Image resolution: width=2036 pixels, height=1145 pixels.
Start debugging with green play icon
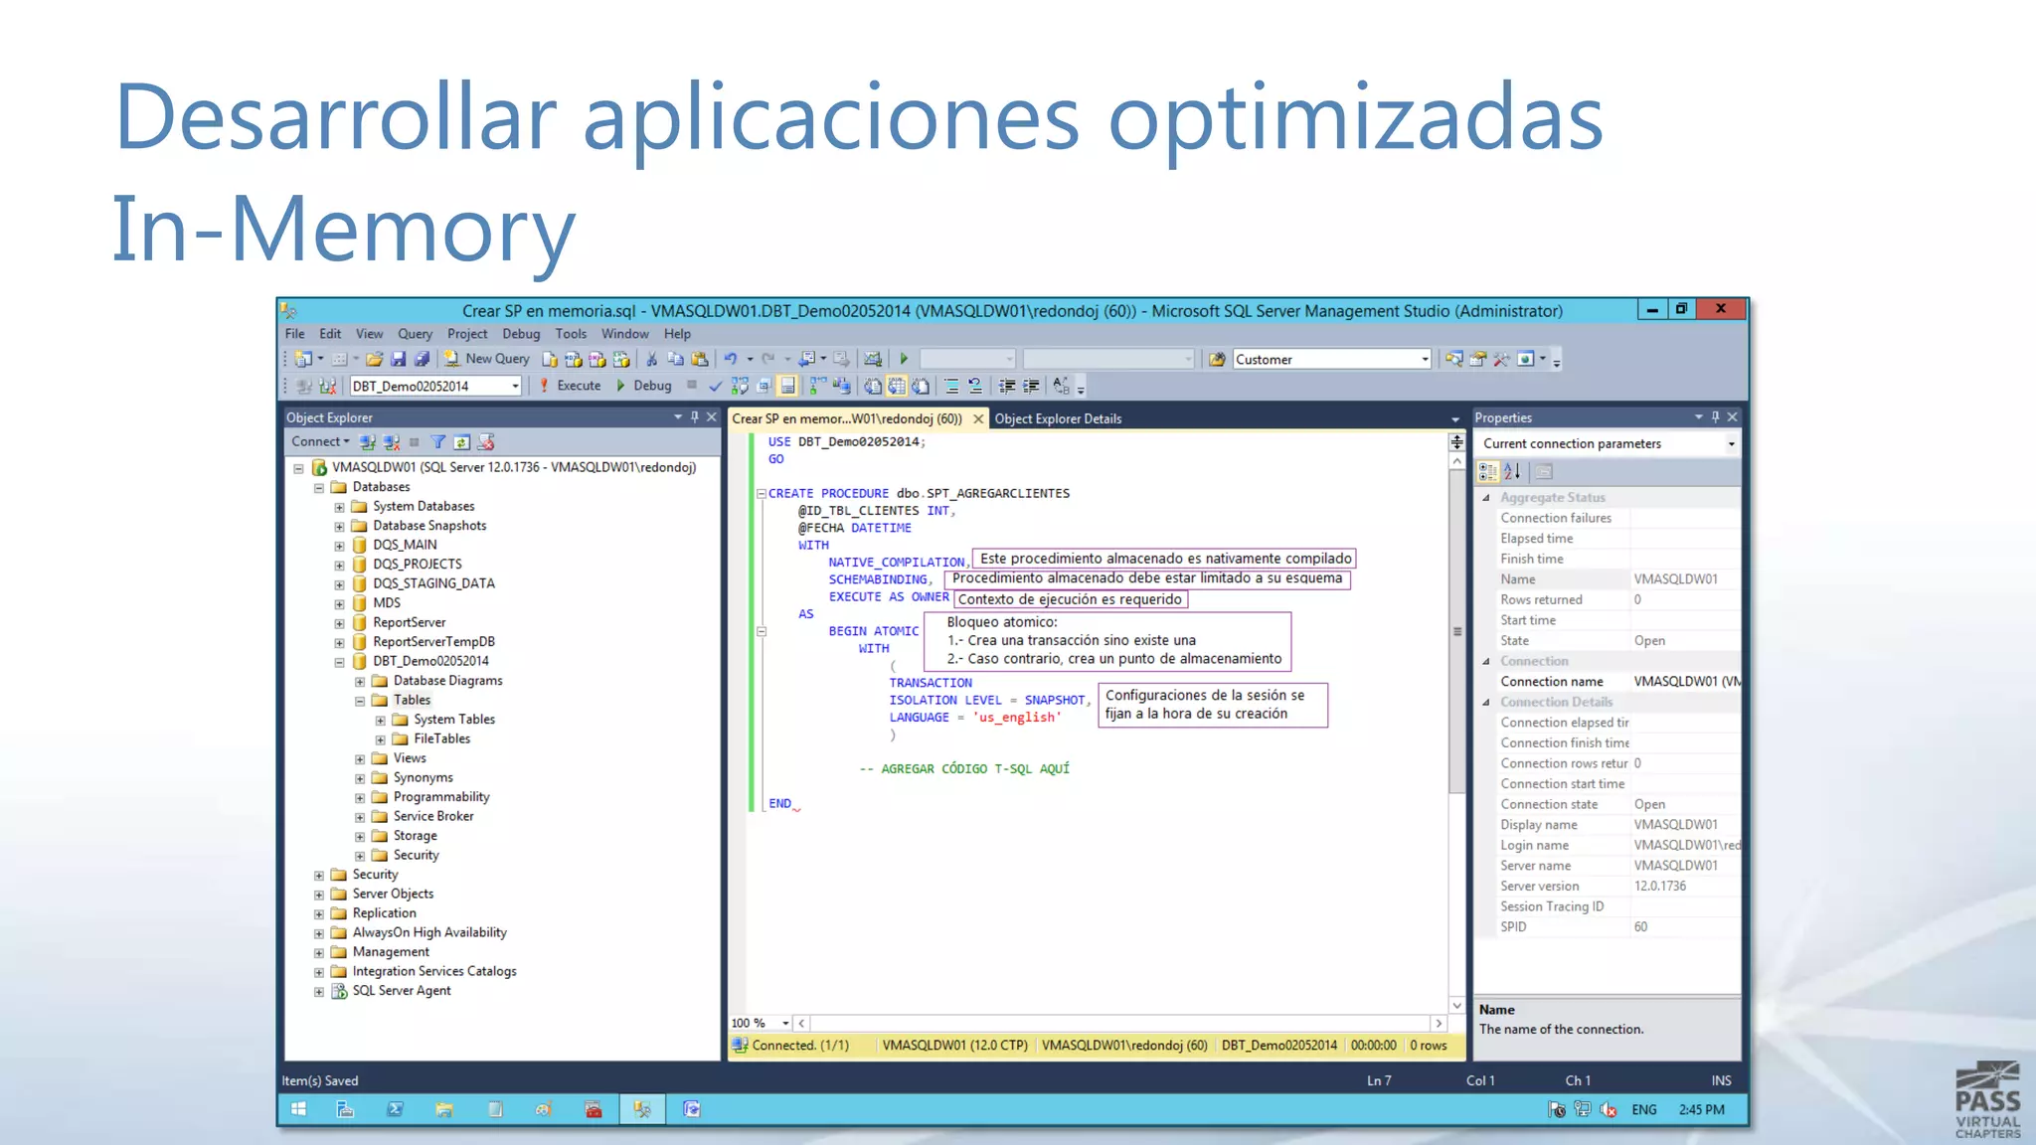tap(904, 359)
